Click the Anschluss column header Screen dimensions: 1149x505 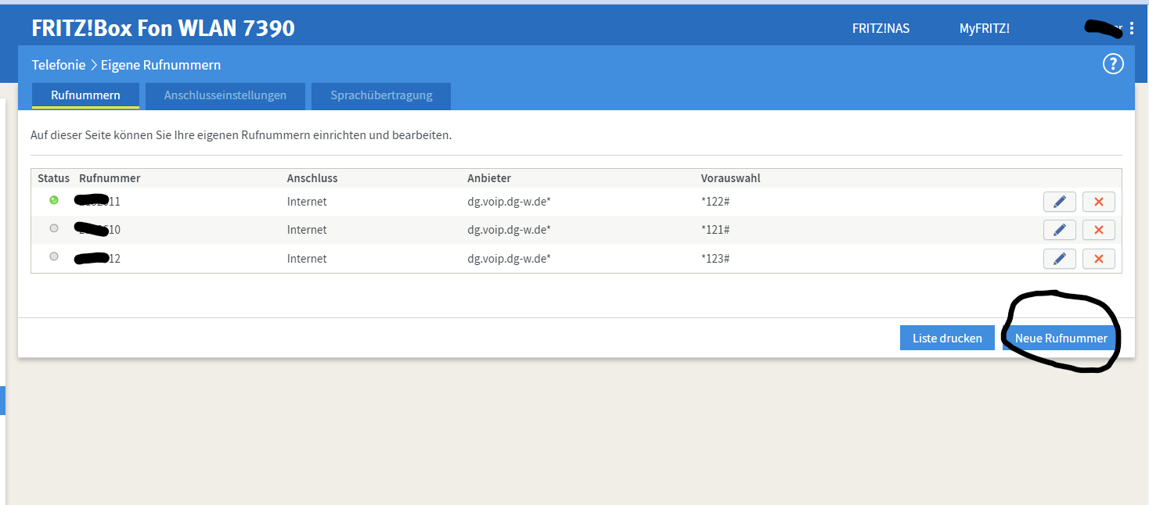tap(312, 178)
